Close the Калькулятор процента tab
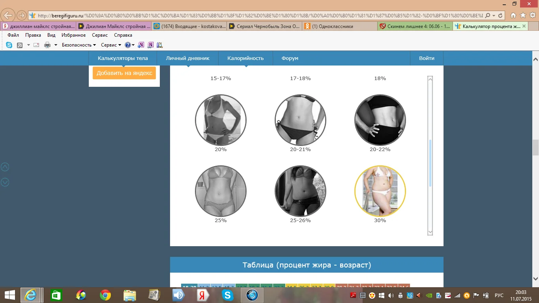 [524, 26]
